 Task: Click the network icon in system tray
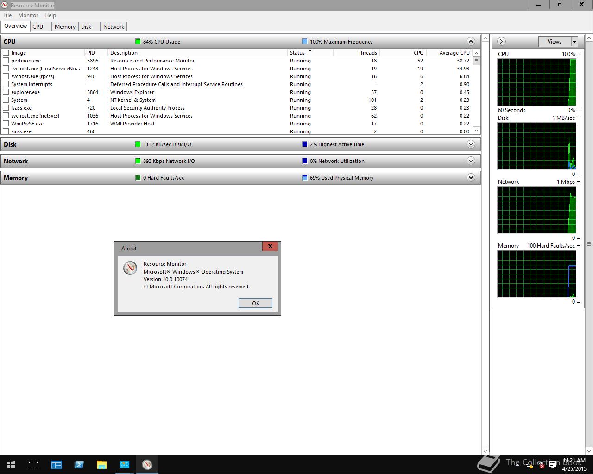click(x=530, y=465)
